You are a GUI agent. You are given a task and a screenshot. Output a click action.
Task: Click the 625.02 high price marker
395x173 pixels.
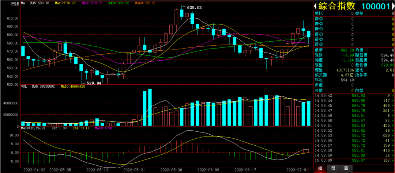click(x=194, y=8)
